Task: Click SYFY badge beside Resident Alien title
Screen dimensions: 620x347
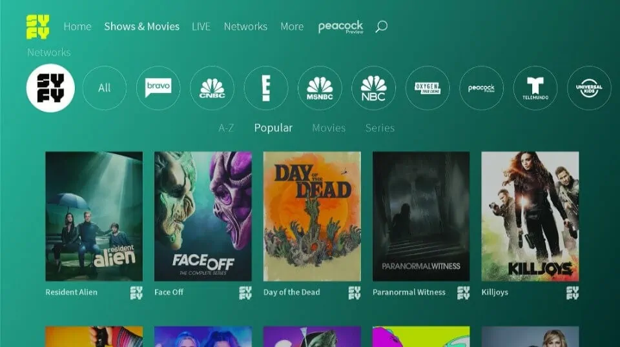Action: tap(136, 293)
